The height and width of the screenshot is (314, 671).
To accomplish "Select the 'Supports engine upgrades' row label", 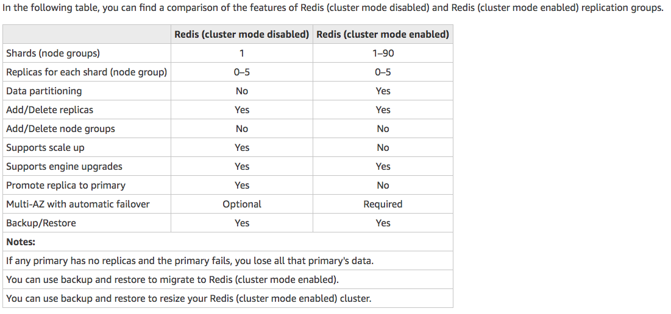I will (64, 167).
